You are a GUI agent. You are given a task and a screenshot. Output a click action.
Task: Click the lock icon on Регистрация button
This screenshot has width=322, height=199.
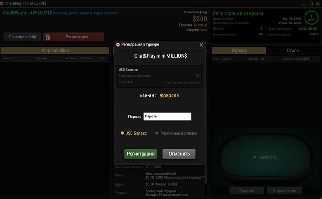coord(48,37)
